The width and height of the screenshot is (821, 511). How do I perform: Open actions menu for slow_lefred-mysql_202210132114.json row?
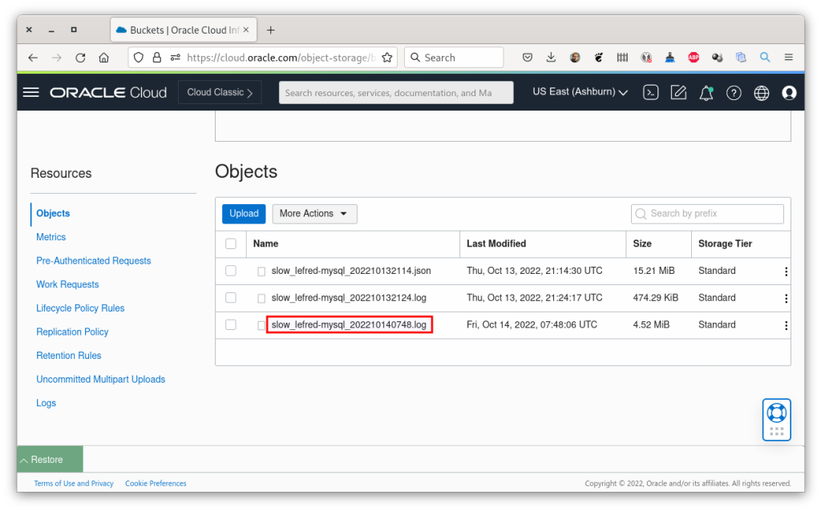(x=786, y=272)
